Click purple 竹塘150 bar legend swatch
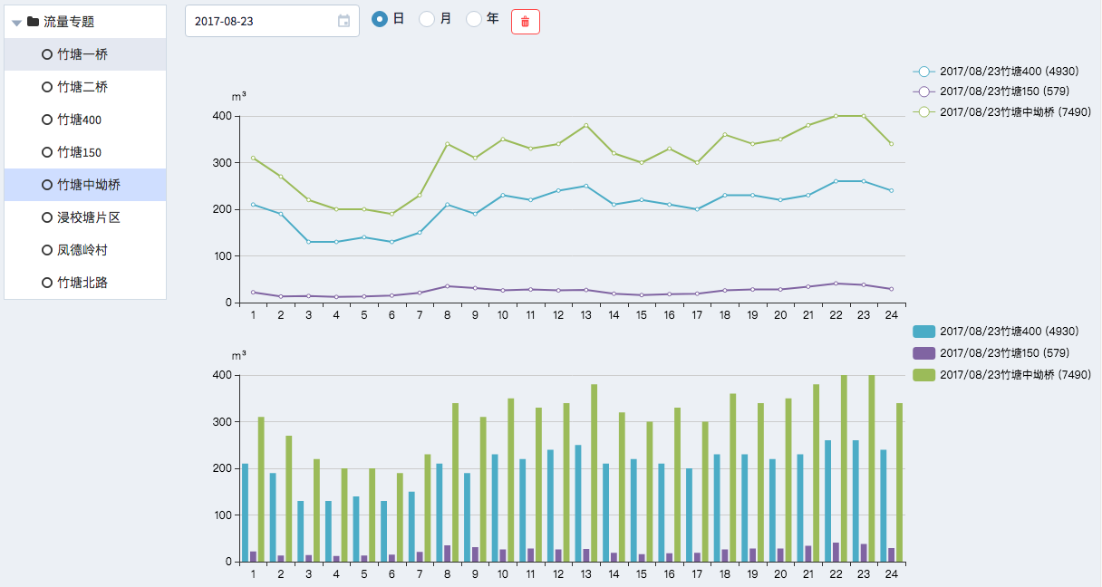Viewport: 1102px width, 587px height. point(923,353)
